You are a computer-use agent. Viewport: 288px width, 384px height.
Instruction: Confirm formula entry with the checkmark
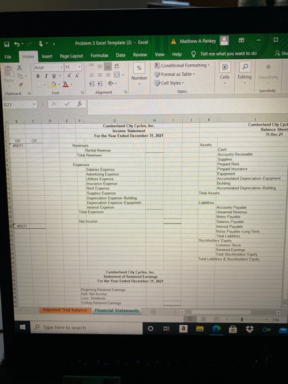tap(66, 104)
